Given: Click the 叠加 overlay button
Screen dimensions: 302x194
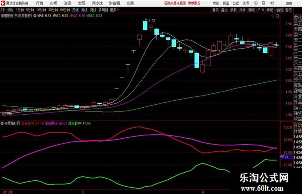Looking at the screenshot, I should (x=224, y=10).
